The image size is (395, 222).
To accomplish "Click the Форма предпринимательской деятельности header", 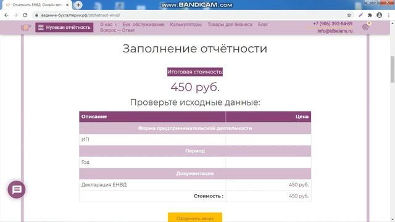I will click(x=195, y=128).
